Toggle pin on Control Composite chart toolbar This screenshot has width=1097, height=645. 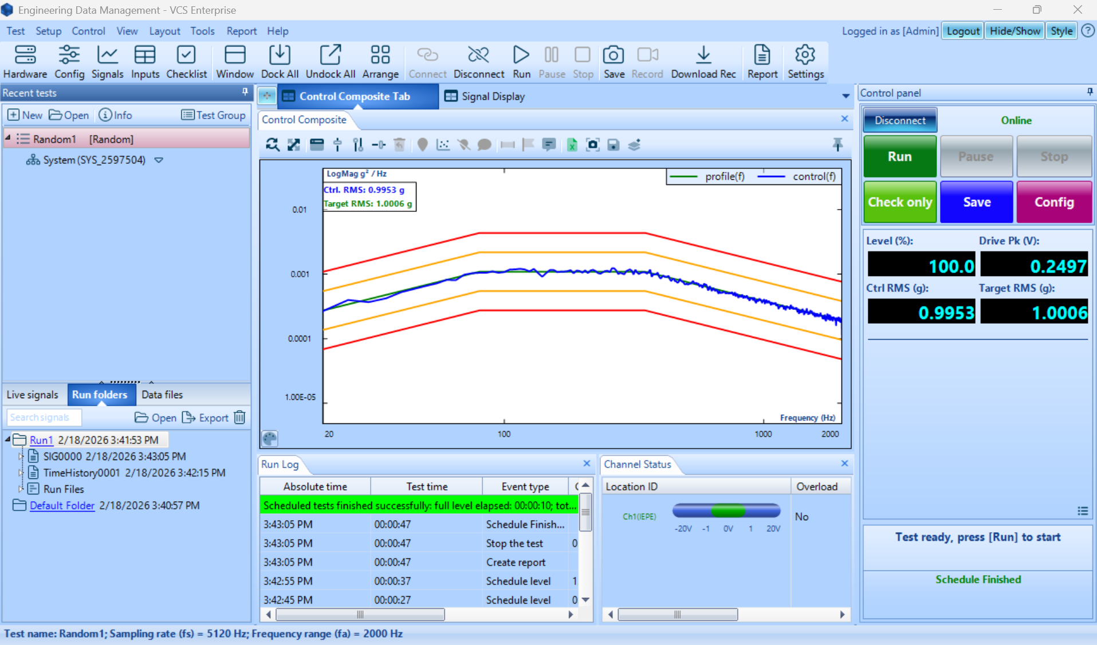[x=838, y=145]
